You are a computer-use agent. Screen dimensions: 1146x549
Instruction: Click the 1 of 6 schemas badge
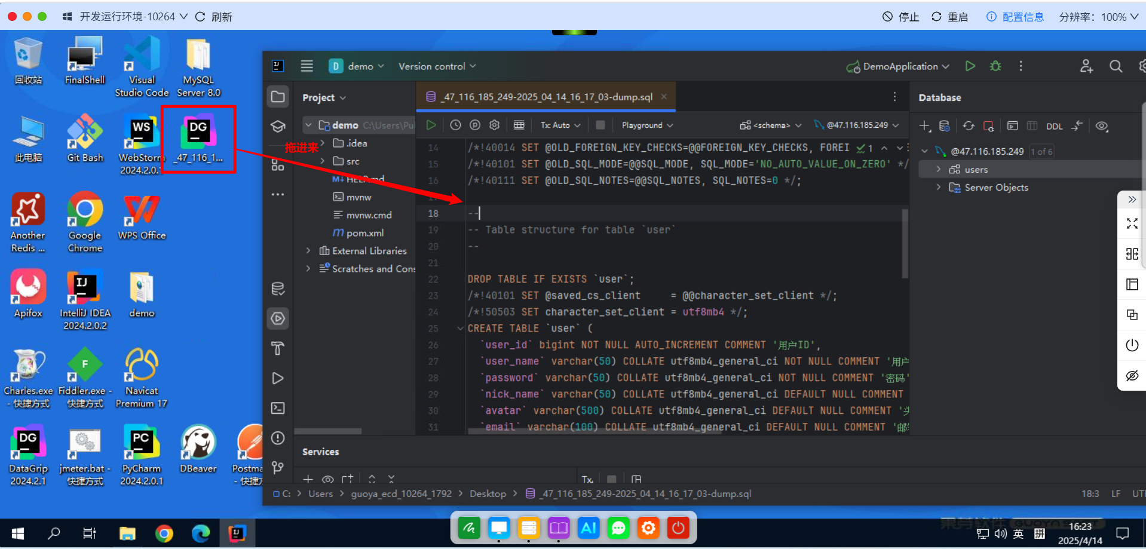(1041, 152)
